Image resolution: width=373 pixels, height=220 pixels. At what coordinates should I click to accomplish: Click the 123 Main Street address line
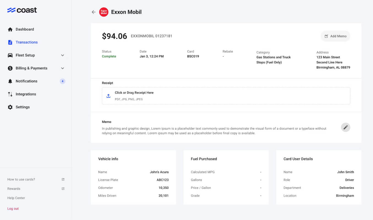pos(328,57)
